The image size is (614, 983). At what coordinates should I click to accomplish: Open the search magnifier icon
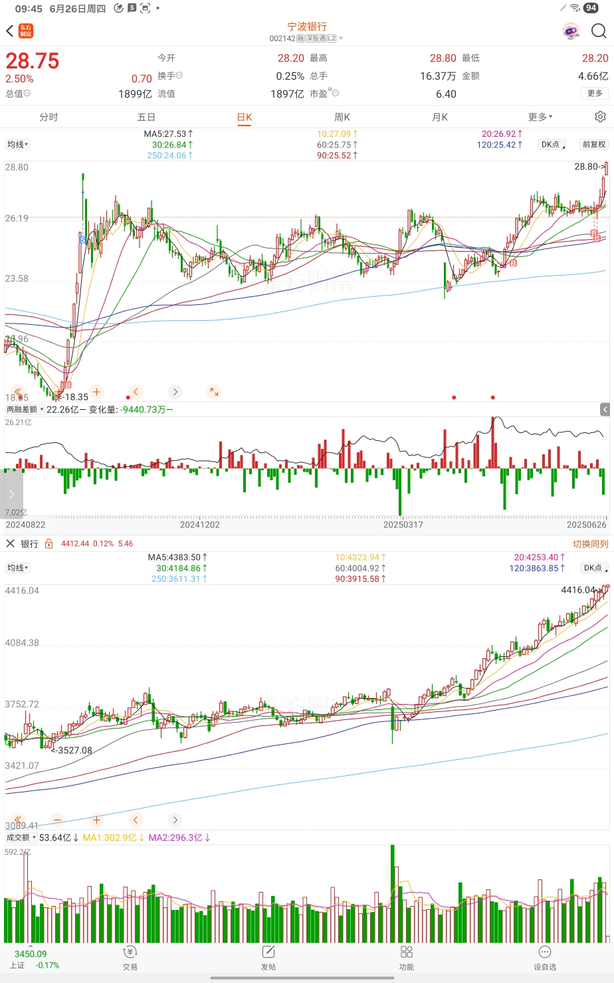[599, 31]
